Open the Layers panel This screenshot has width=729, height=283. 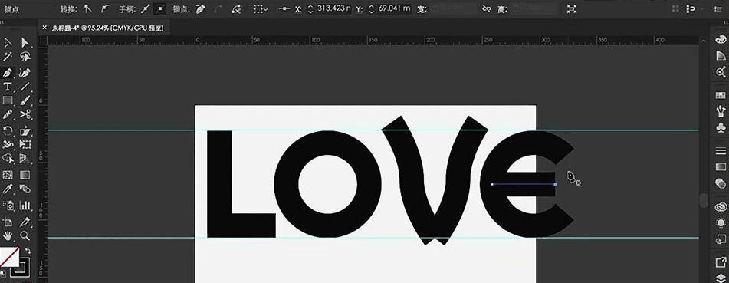(x=721, y=278)
